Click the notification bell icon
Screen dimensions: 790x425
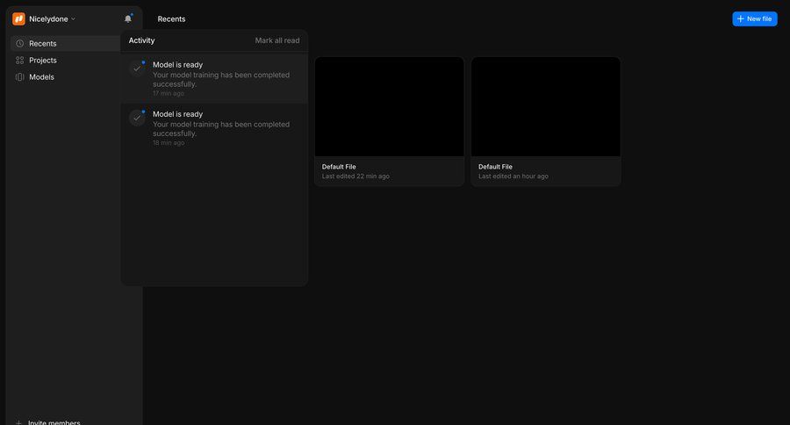[x=128, y=18]
